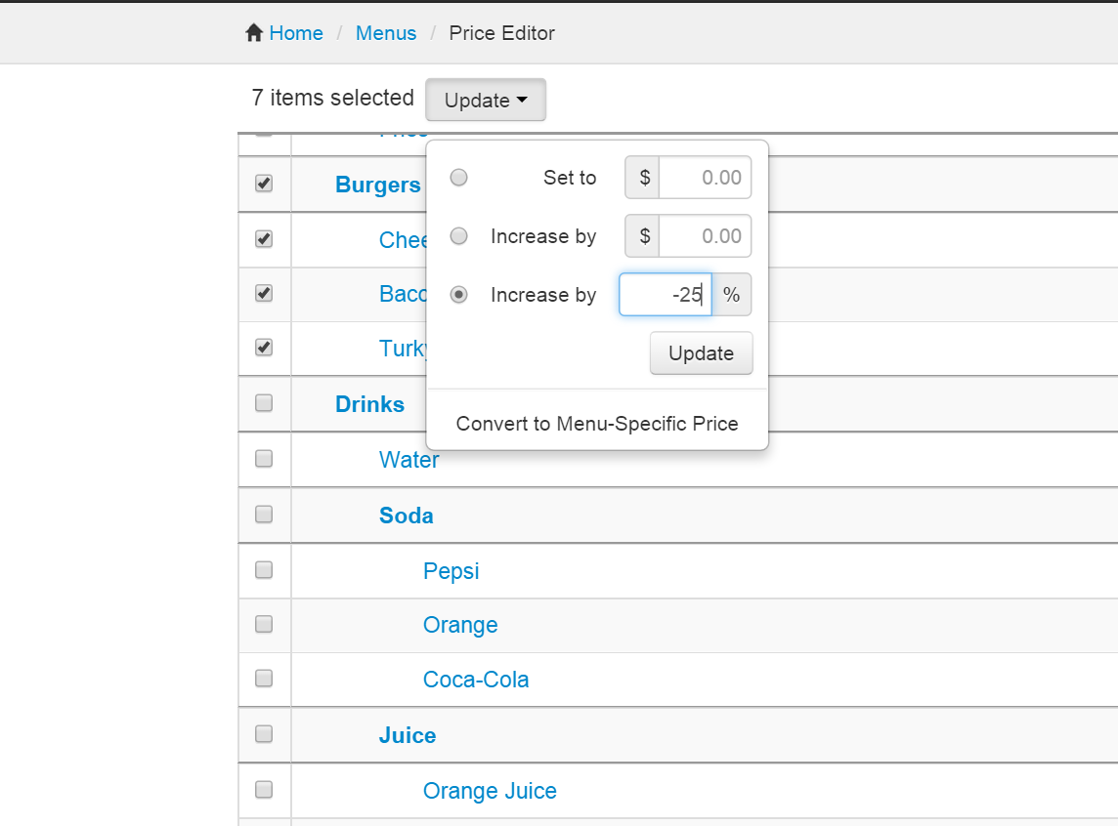Open the Menus breadcrumb link
Screen dimensions: 1118x826
[386, 33]
